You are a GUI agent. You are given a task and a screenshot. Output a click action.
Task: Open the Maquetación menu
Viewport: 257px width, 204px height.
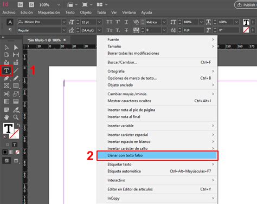49,12
